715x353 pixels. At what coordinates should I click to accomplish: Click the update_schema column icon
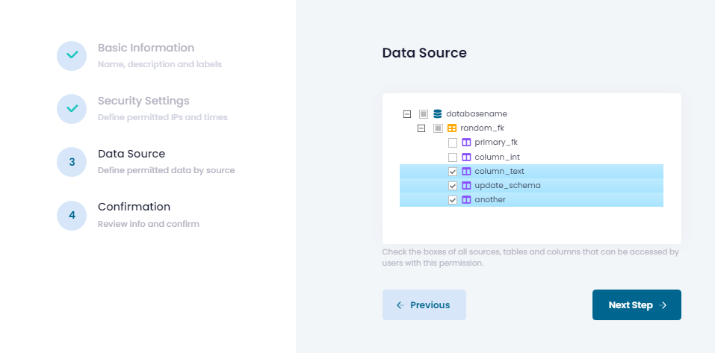[466, 186]
